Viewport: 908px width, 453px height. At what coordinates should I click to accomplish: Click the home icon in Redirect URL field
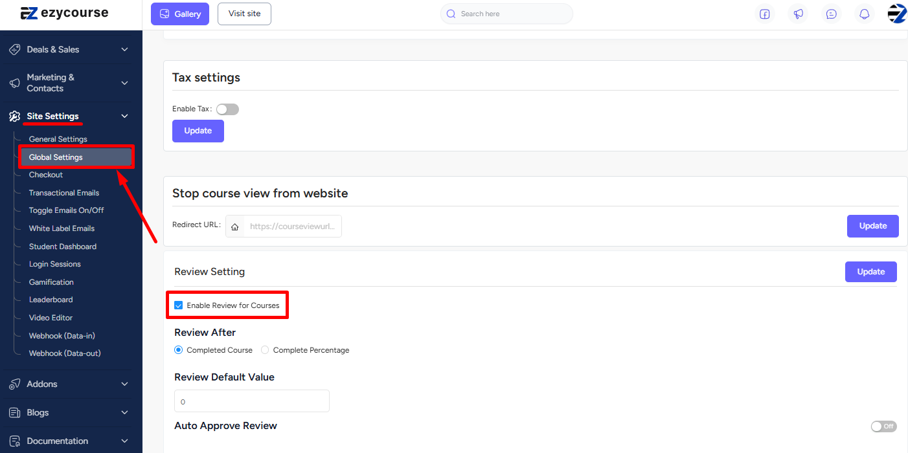pyautogui.click(x=235, y=226)
